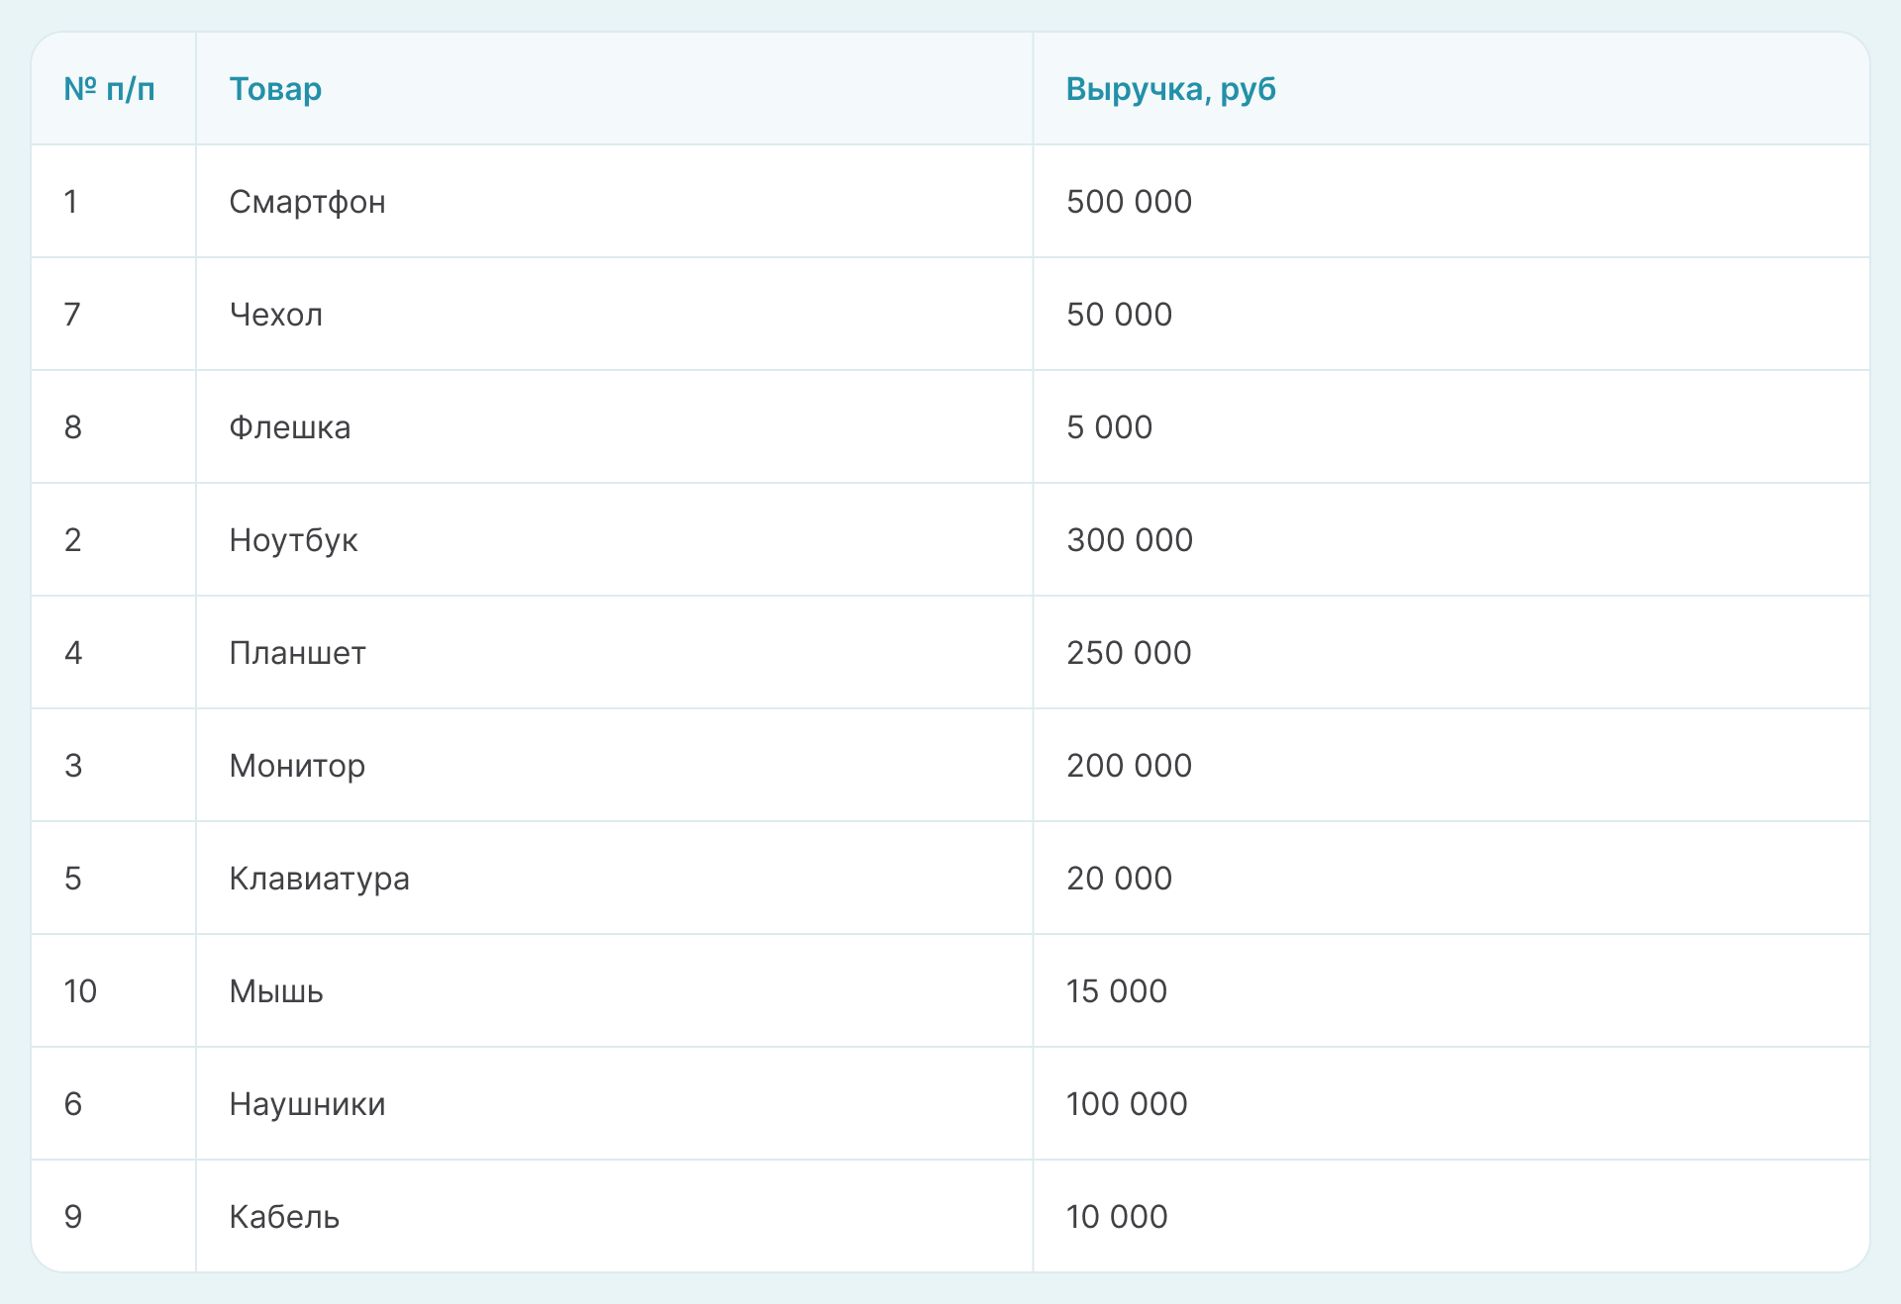1901x1304 pixels.
Task: Select the 'Смартфон' product cell
Action: [x=307, y=202]
